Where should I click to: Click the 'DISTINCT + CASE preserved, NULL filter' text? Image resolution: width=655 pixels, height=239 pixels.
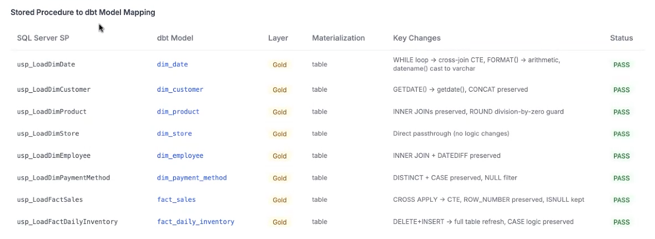point(455,178)
